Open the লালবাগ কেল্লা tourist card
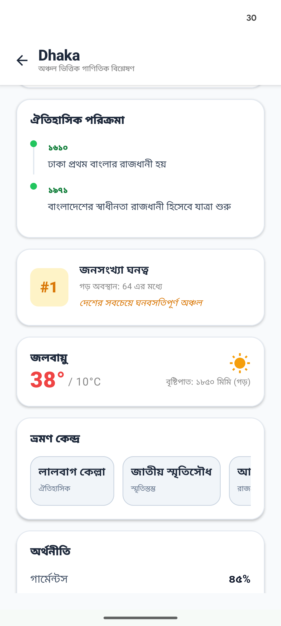Screen dimensions: 281x626 click(72, 481)
